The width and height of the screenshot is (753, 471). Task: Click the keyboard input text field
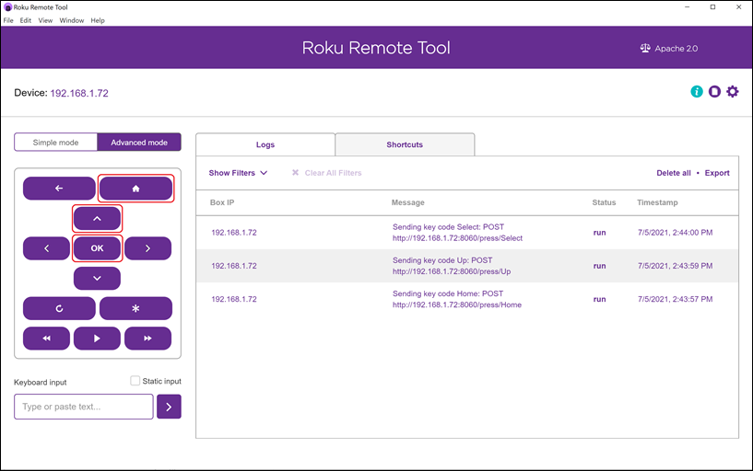click(84, 407)
